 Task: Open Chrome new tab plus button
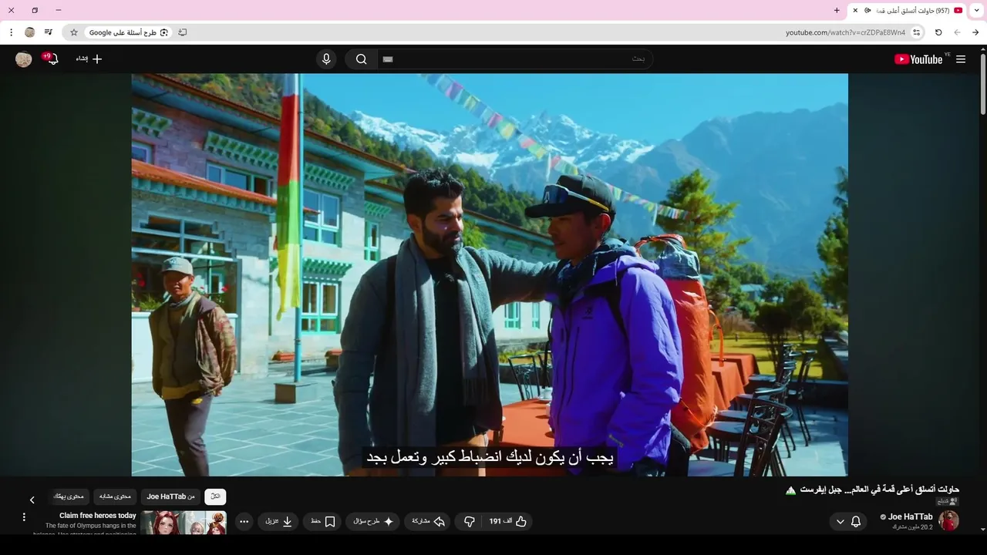tap(837, 11)
